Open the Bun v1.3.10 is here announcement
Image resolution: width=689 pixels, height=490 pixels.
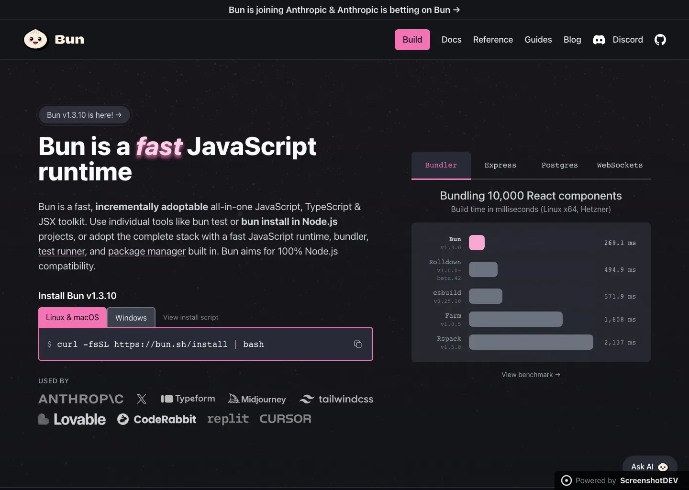tap(84, 115)
